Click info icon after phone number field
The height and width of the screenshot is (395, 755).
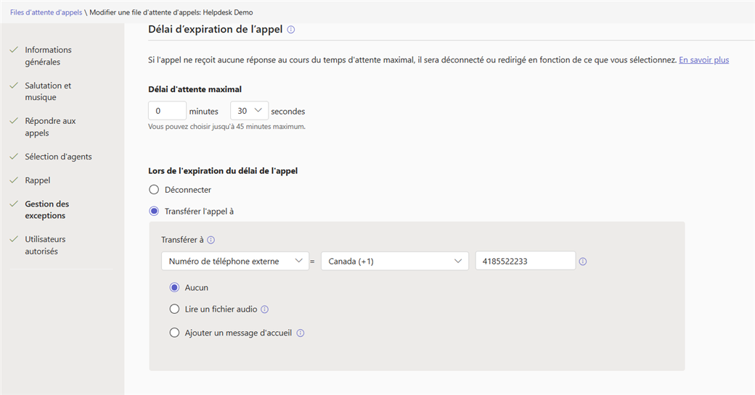click(x=583, y=262)
